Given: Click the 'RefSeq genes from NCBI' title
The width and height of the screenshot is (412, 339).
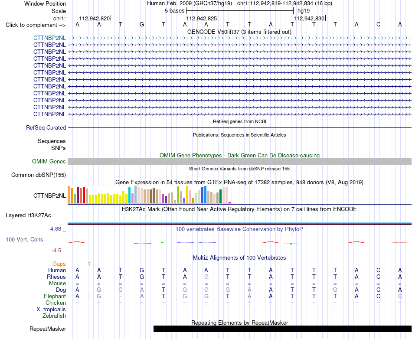Looking at the screenshot, I should tap(239, 121).
